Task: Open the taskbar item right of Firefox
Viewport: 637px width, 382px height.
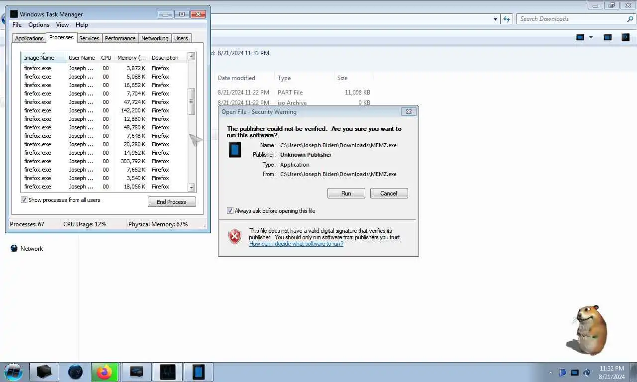Action: (x=136, y=372)
